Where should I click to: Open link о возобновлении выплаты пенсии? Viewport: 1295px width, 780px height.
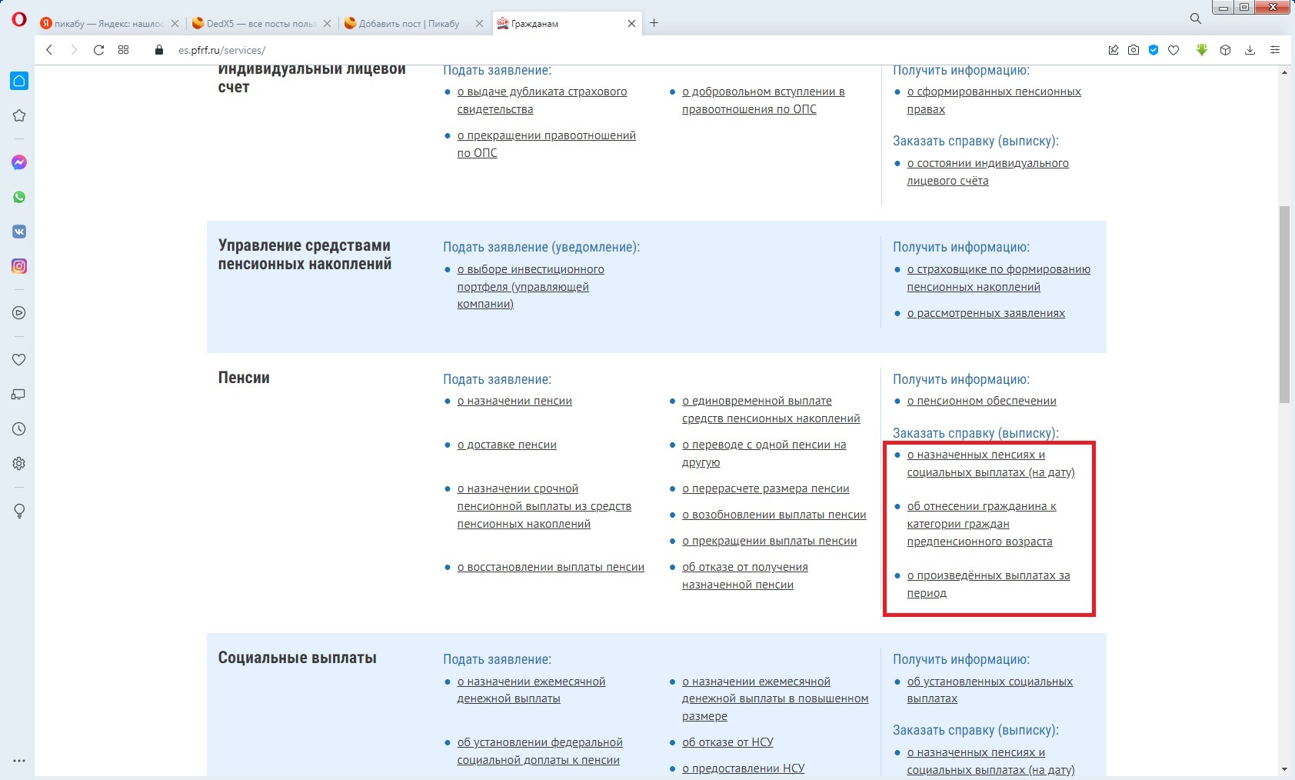click(774, 515)
